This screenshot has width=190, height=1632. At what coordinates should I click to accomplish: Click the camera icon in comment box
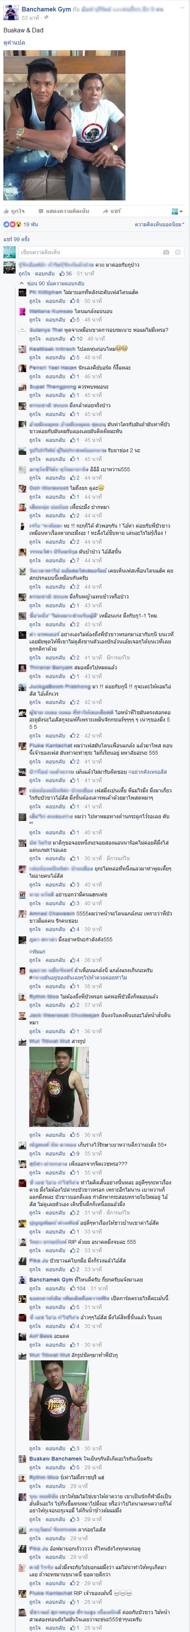[x=166, y=251]
